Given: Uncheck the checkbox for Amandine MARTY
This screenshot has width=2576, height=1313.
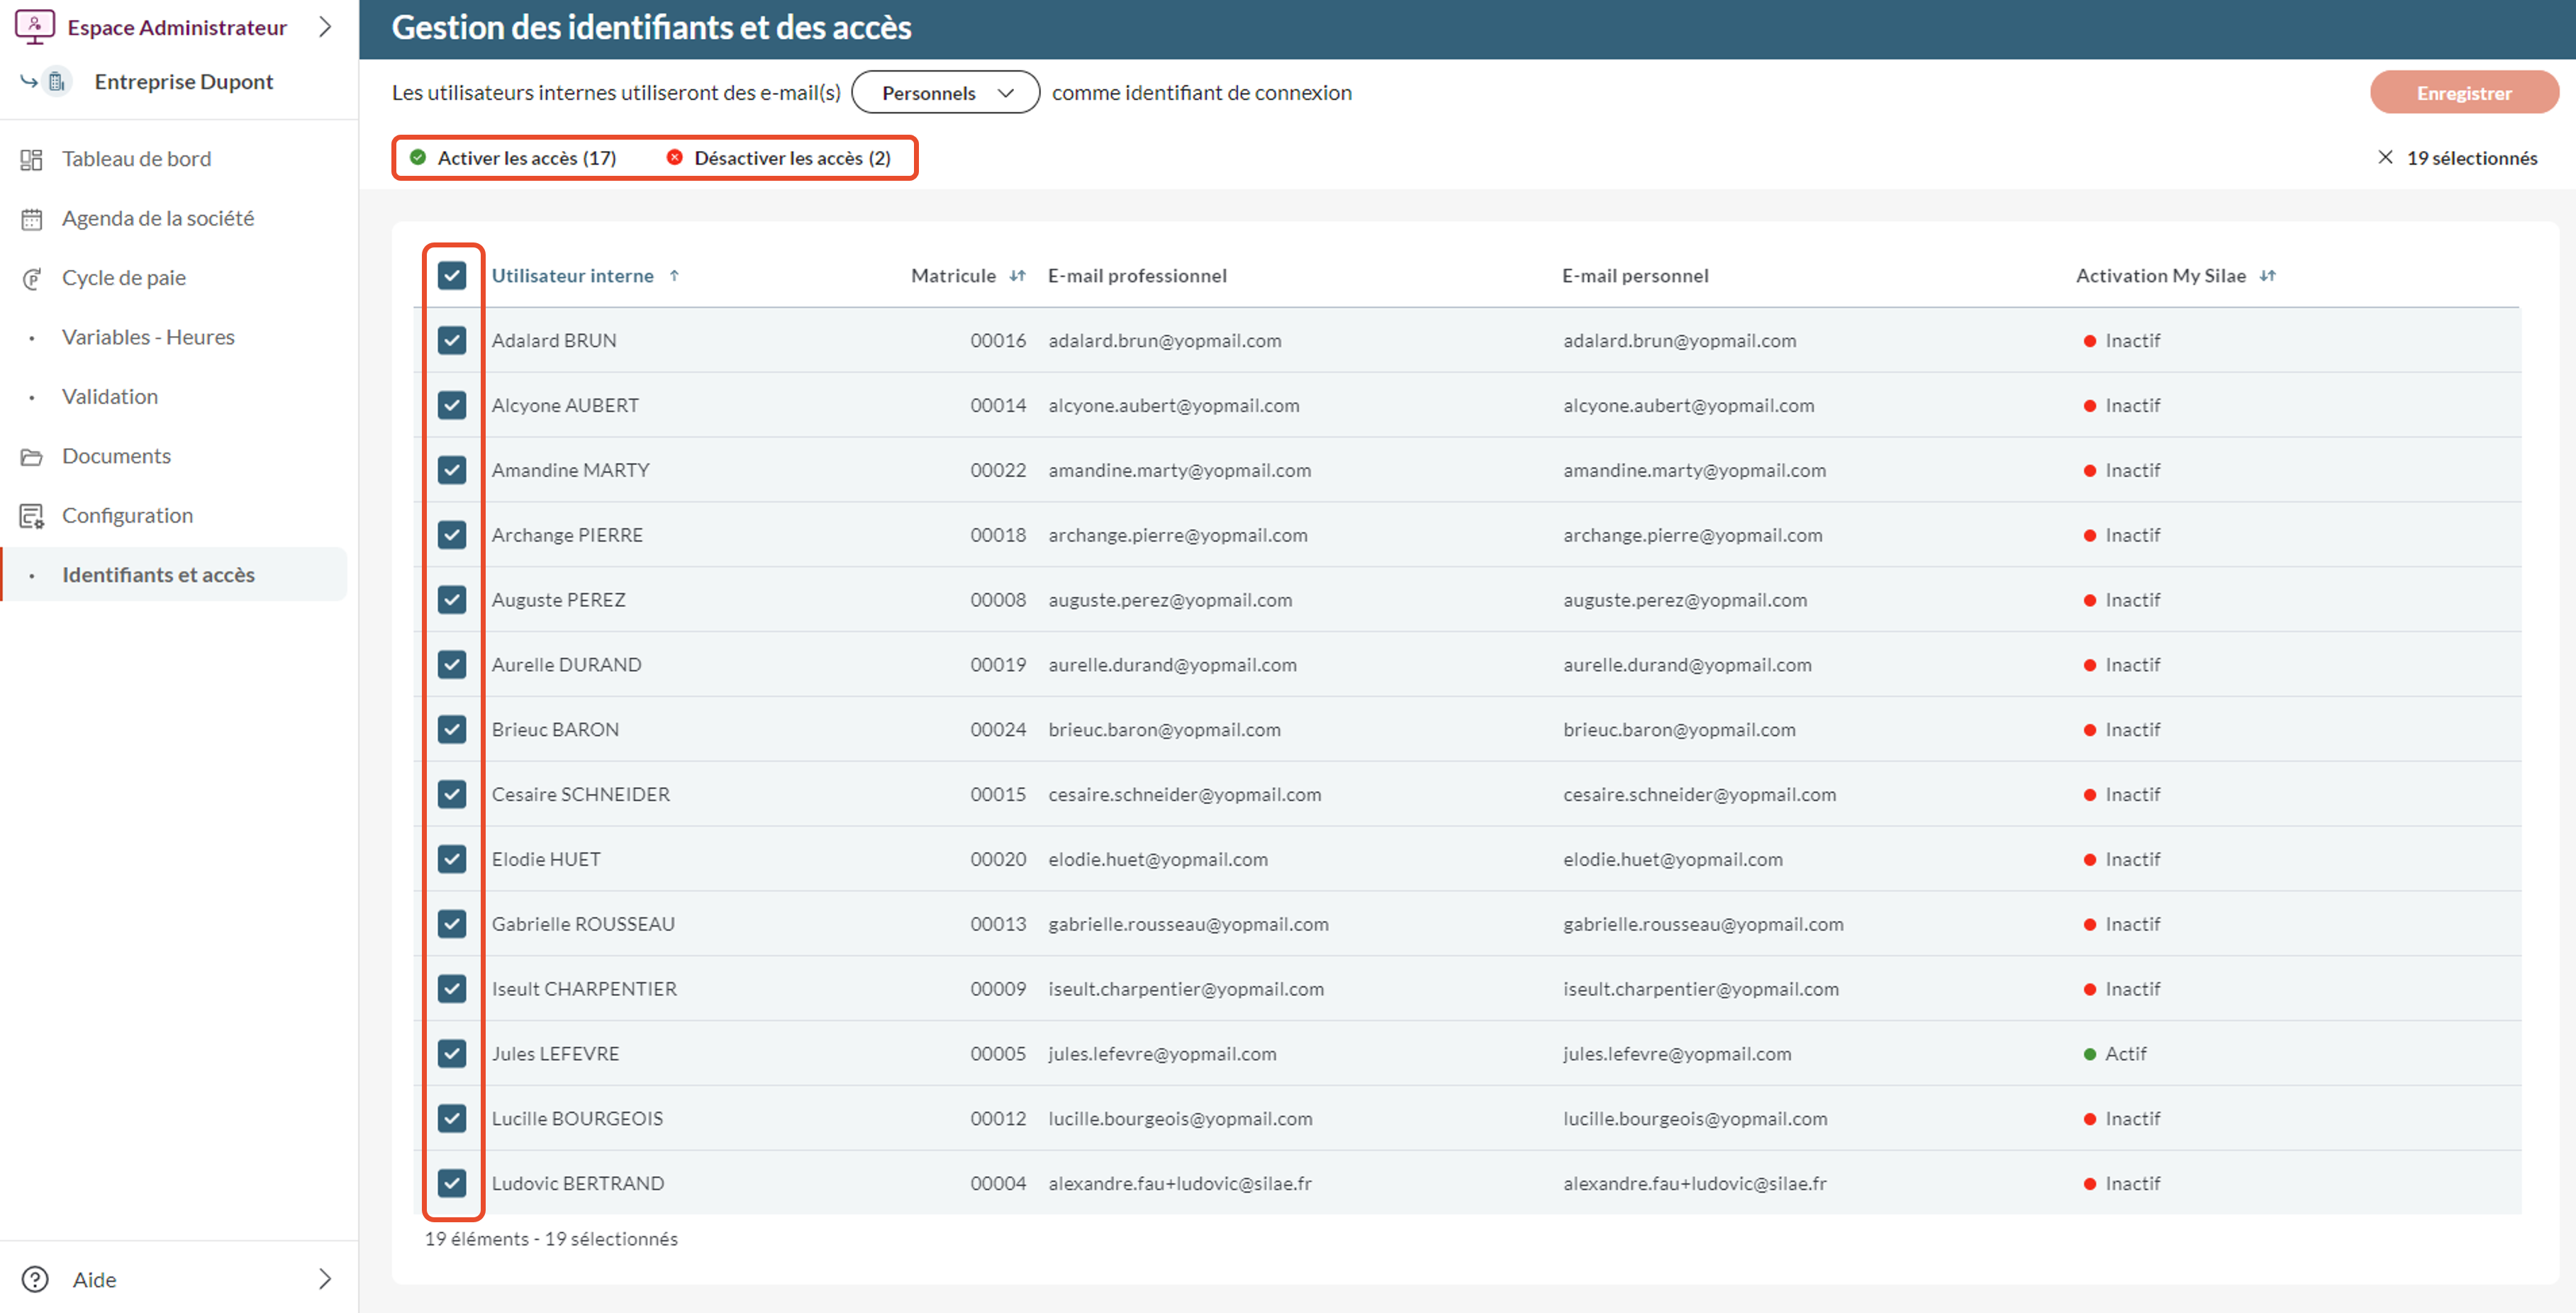Looking at the screenshot, I should 452,470.
